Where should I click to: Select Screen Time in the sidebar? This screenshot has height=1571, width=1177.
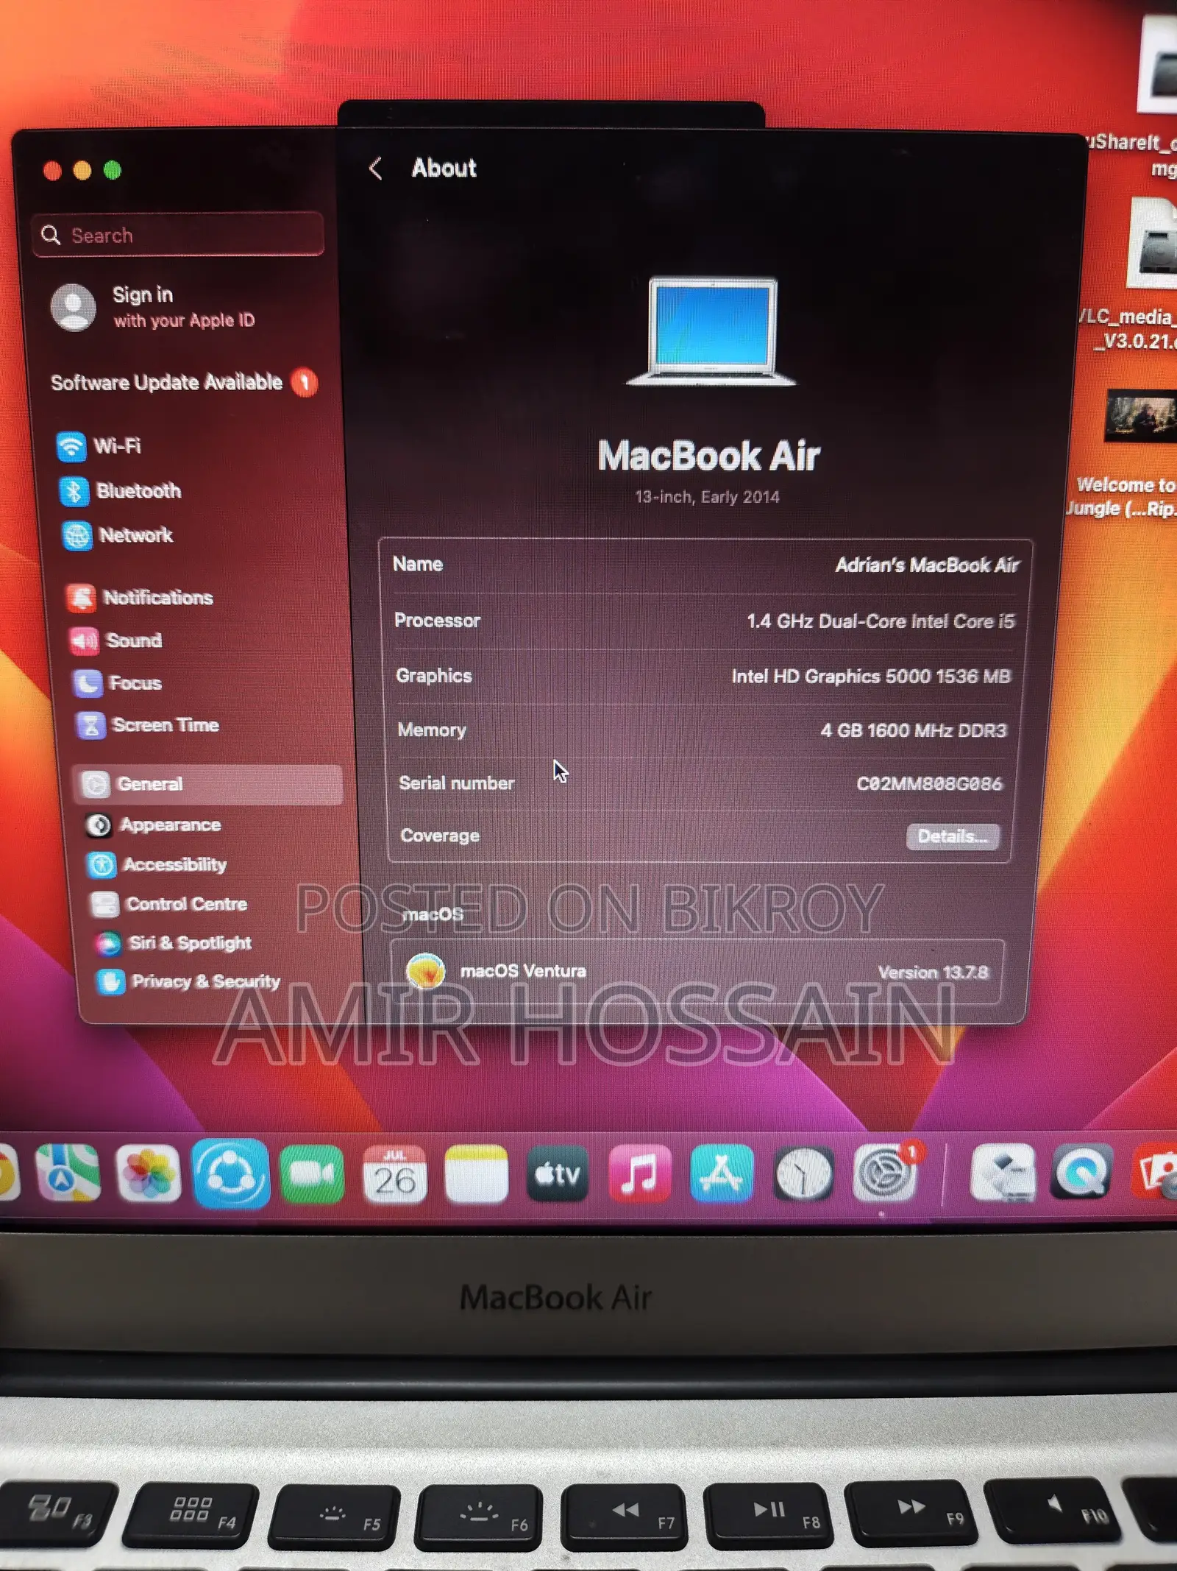[148, 725]
